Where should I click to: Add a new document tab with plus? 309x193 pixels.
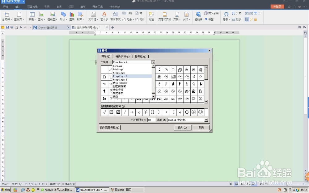coord(112,27)
